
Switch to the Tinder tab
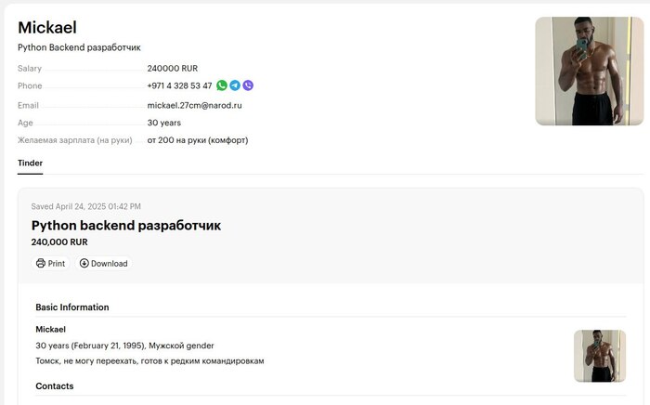(30, 163)
